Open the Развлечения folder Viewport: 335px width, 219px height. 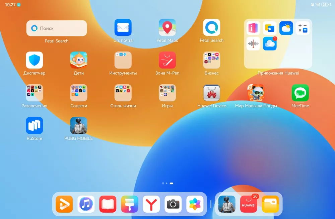pyautogui.click(x=35, y=93)
